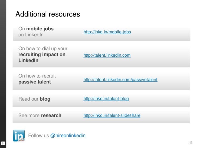Image resolution: width=197 pixels, height=148 pixels.
Task: Follow the talent.linkedin.com/passivetalent link
Action: (120, 80)
